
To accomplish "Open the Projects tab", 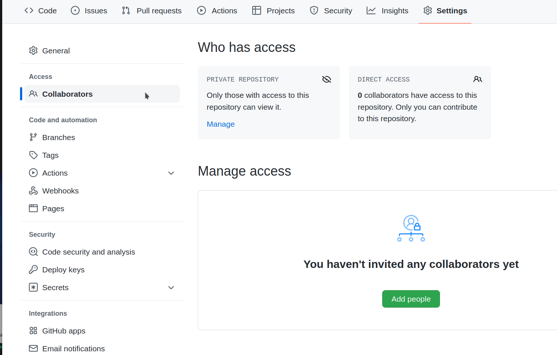I will [x=273, y=11].
